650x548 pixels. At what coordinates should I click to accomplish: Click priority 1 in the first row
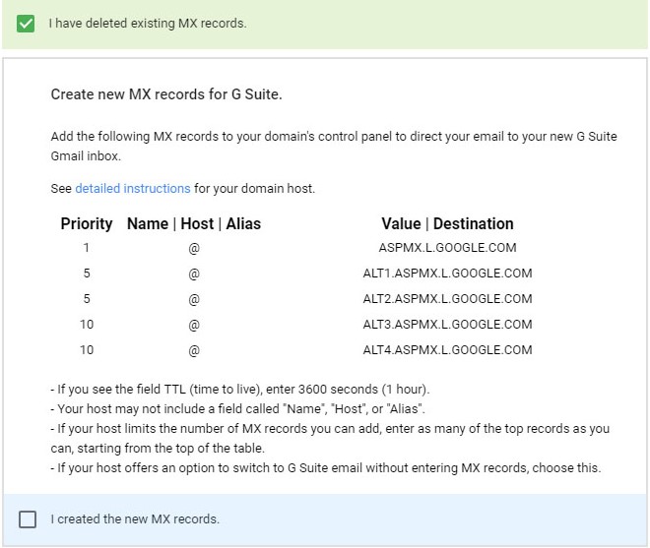tap(87, 248)
